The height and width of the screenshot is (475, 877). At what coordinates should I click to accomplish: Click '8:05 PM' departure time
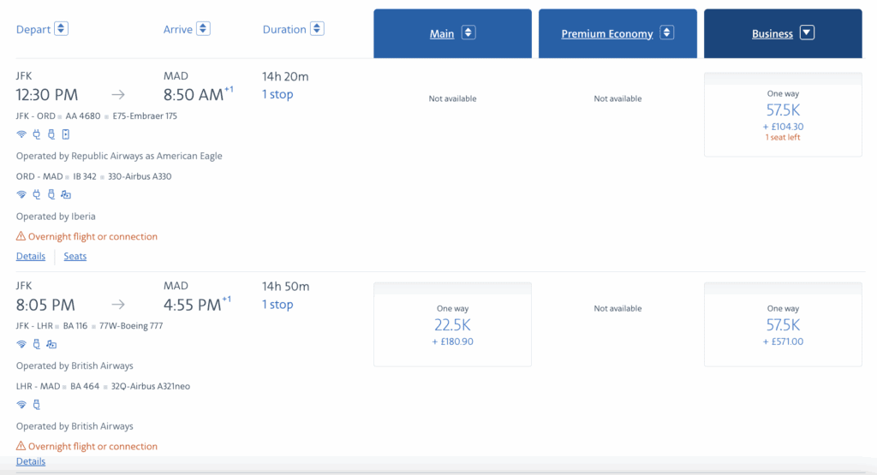click(45, 305)
